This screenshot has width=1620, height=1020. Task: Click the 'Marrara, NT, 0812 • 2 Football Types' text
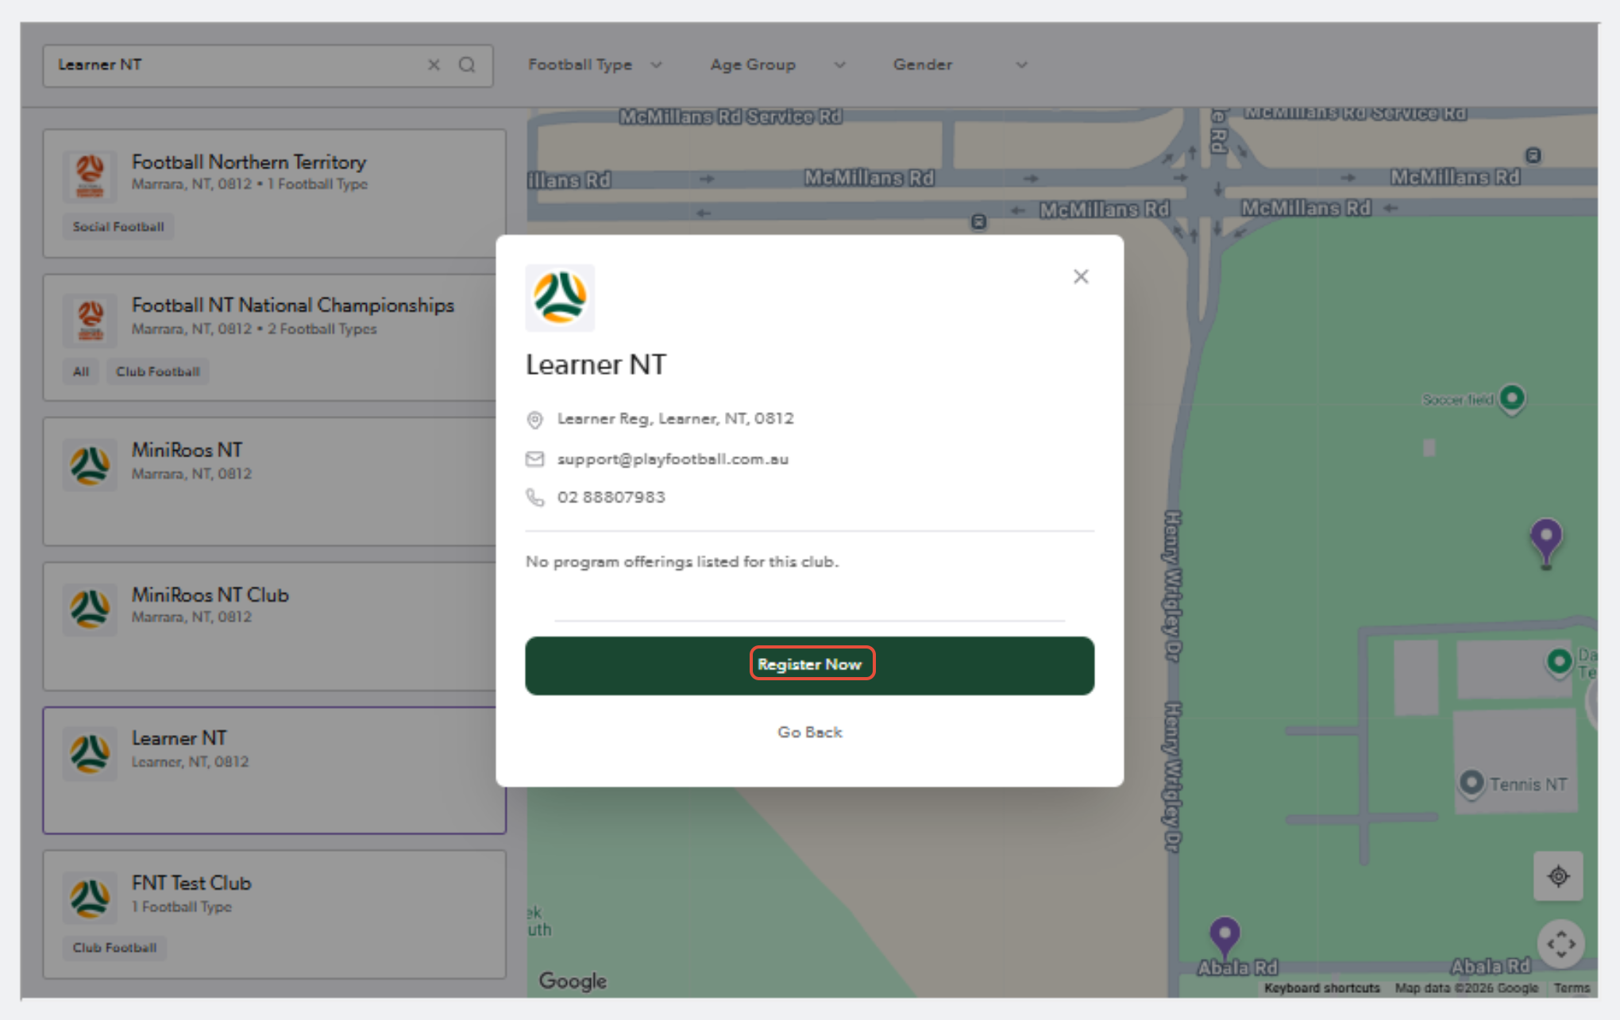tap(254, 329)
